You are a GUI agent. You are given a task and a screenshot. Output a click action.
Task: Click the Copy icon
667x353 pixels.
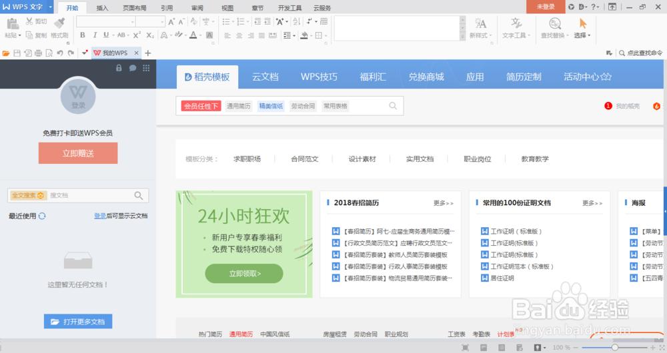(x=29, y=35)
